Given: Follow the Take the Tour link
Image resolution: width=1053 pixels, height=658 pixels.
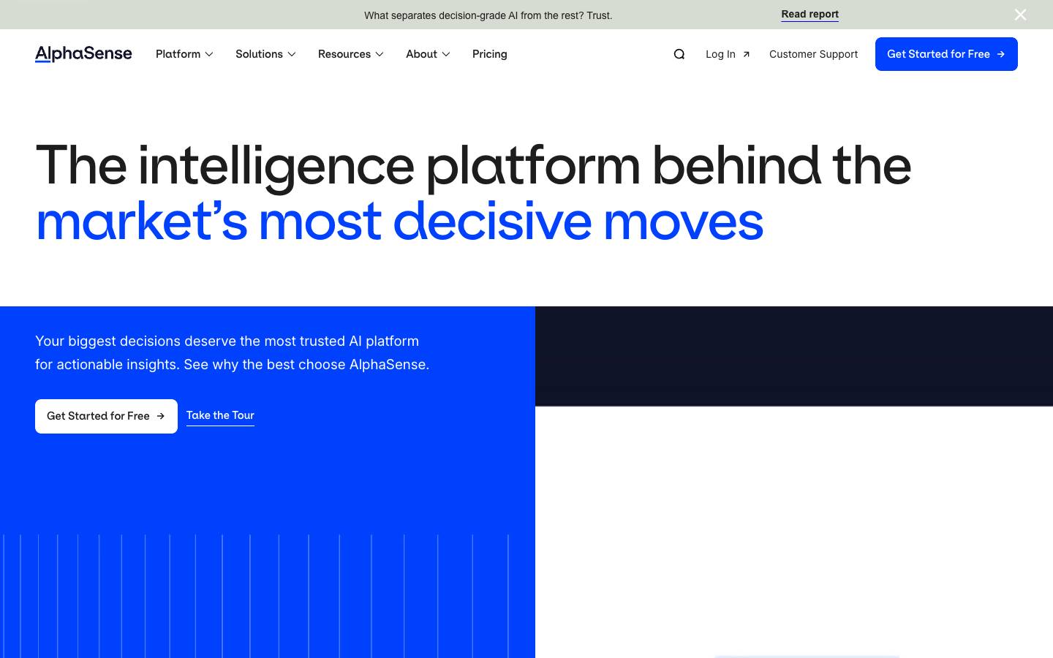Looking at the screenshot, I should click(x=220, y=415).
